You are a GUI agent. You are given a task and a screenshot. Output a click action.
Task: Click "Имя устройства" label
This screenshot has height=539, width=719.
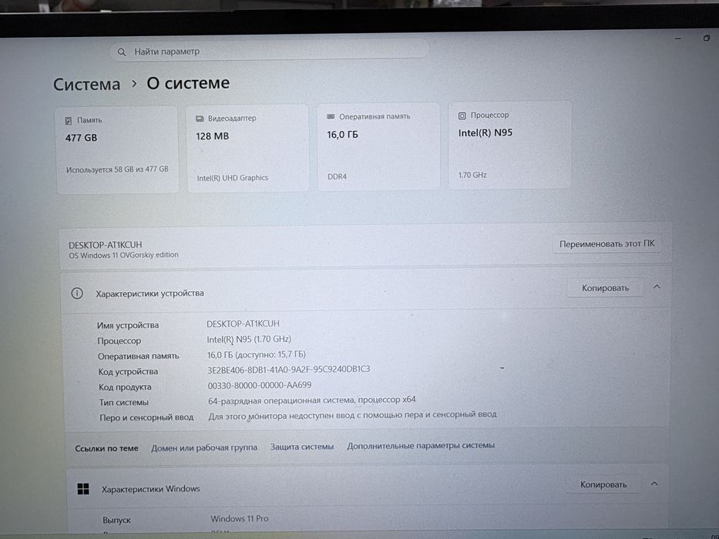[128, 326]
